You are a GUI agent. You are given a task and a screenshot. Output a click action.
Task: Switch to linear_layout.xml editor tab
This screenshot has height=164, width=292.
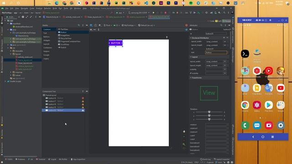pyautogui.click(x=94, y=17)
